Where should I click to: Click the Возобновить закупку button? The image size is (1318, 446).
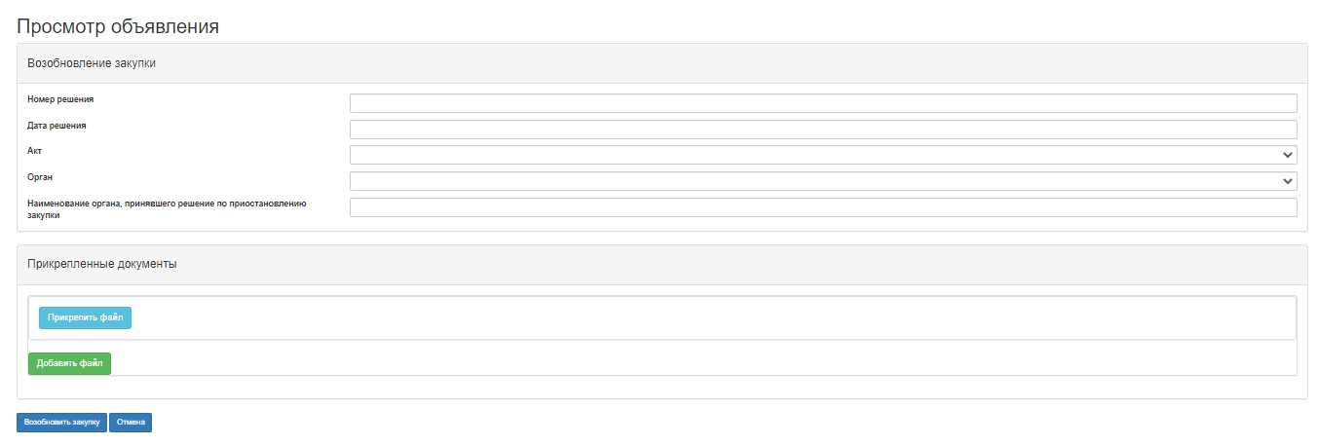62,423
